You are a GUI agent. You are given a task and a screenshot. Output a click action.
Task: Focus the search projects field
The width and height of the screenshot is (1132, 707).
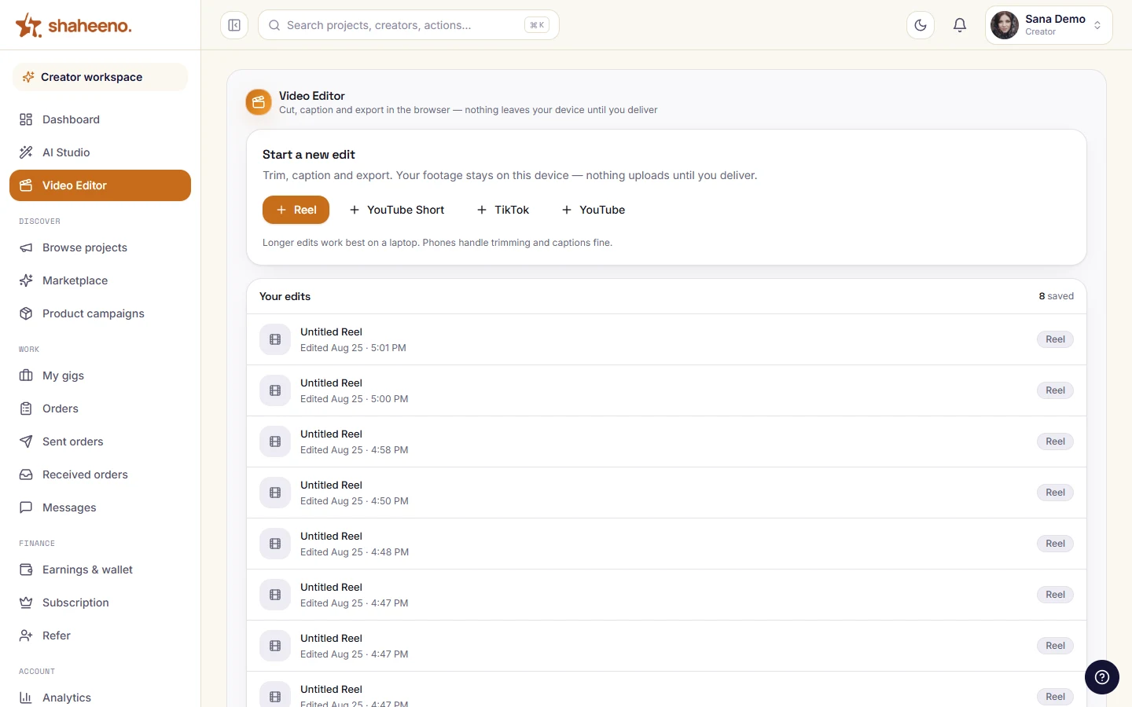[409, 25]
